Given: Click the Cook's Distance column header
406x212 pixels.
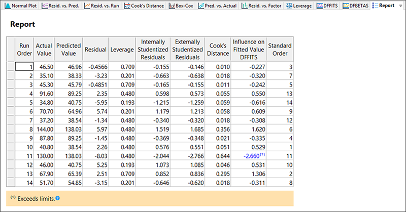Looking at the screenshot, I should [x=218, y=49].
